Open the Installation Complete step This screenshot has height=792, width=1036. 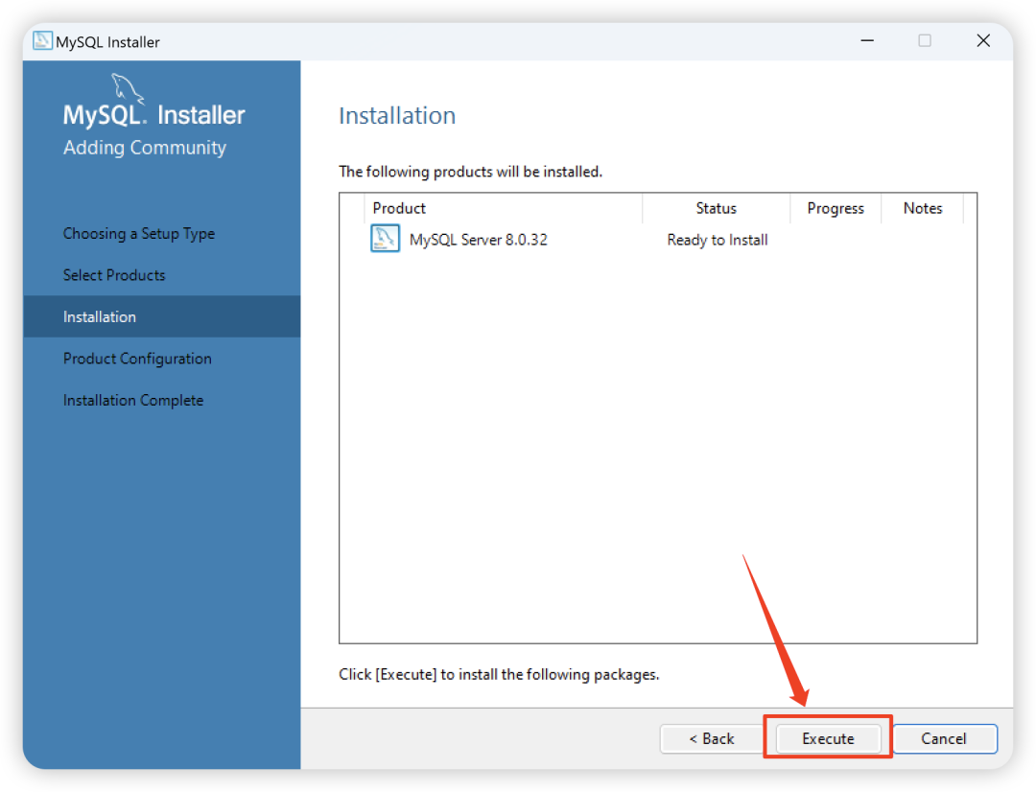133,400
